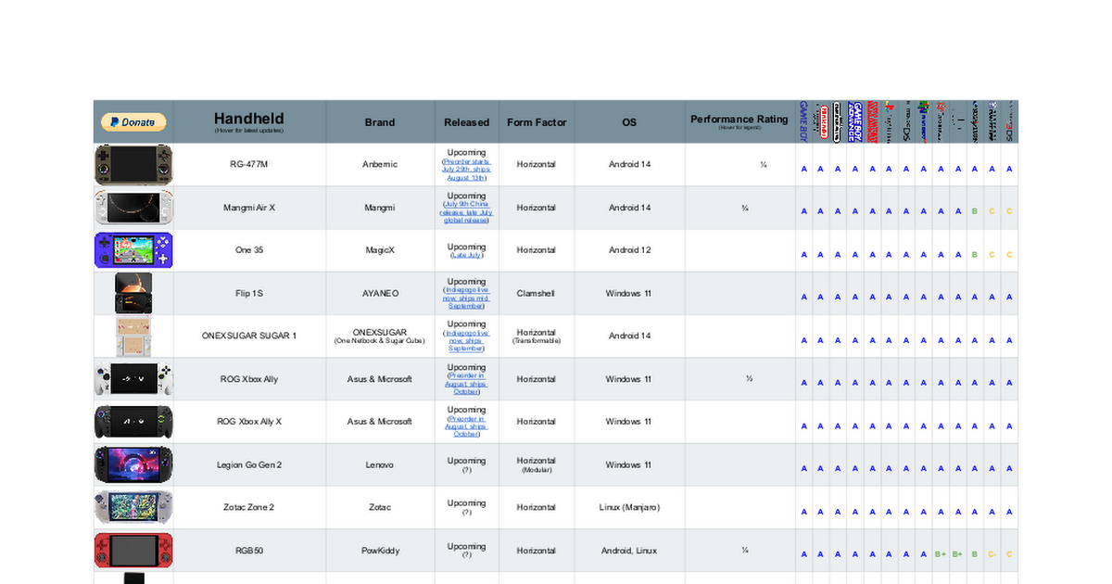Select the Zotac Zone 2 name cell
1112x584 pixels.
[249, 507]
